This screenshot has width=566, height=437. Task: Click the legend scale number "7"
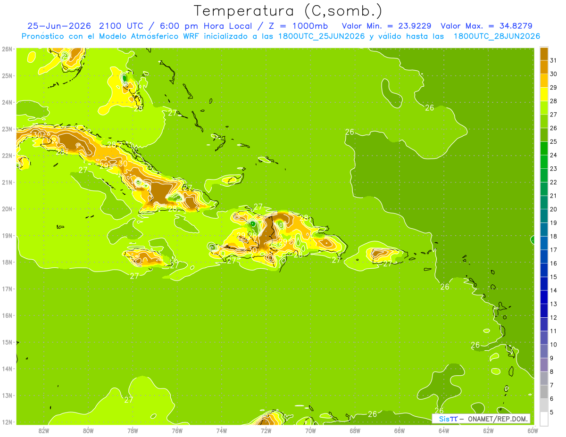pyautogui.click(x=552, y=385)
